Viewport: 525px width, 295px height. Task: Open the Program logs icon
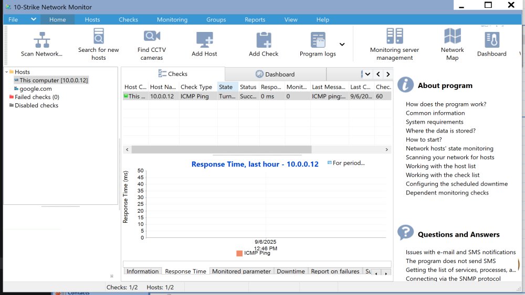tap(318, 40)
